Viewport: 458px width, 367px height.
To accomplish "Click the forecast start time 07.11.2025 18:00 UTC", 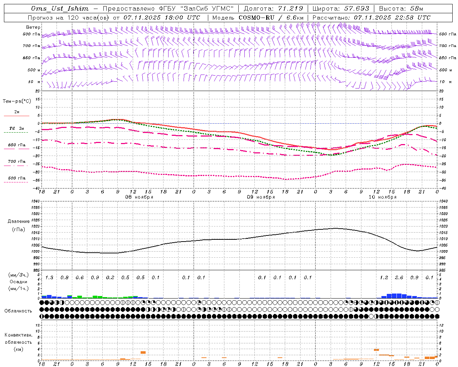I will (x=162, y=18).
